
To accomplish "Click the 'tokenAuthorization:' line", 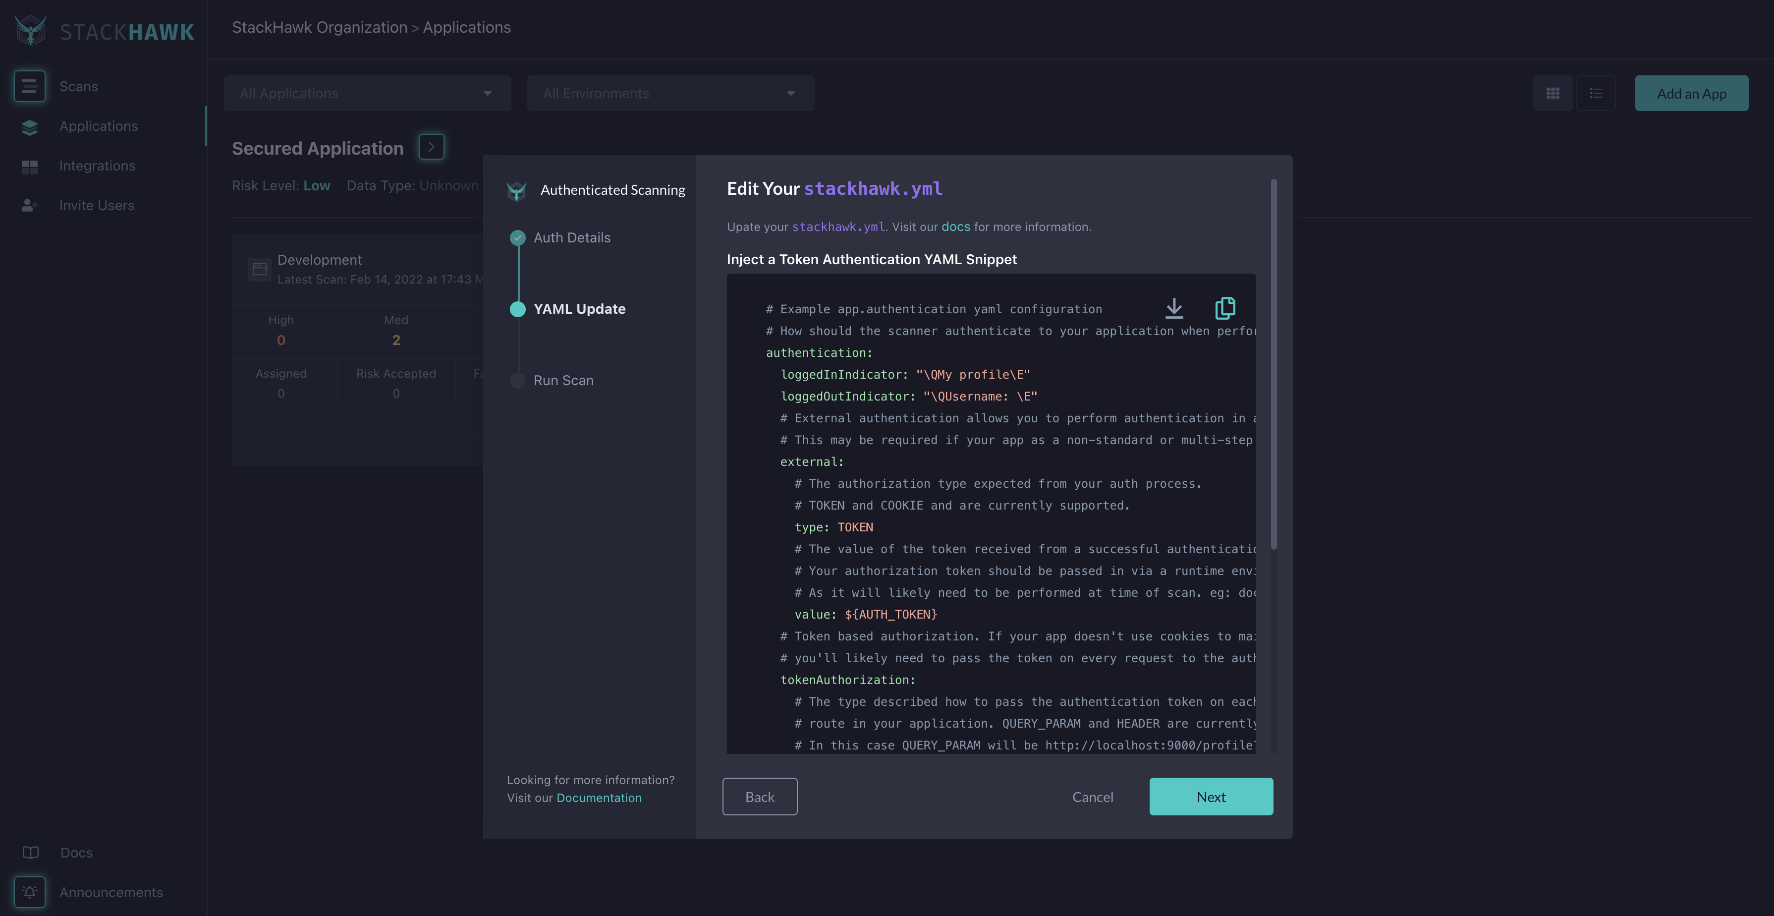I will pos(847,680).
